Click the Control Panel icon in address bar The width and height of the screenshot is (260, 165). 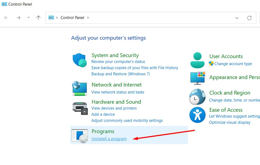pyautogui.click(x=51, y=17)
